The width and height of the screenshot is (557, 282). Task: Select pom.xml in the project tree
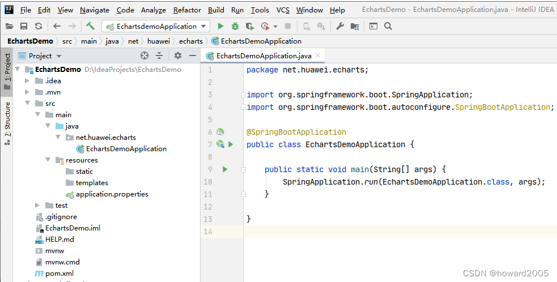(x=59, y=273)
